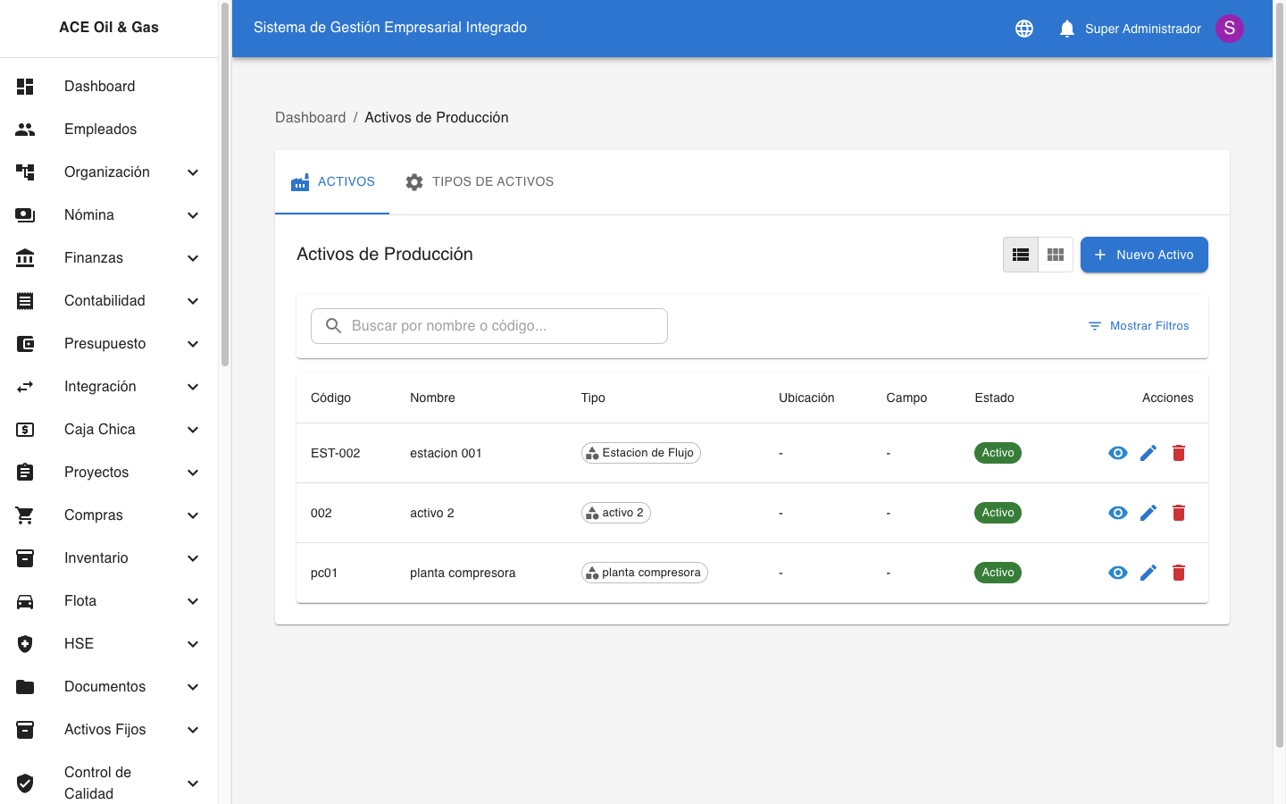This screenshot has width=1286, height=804.
Task: Select the list view icon
Action: pos(1021,255)
